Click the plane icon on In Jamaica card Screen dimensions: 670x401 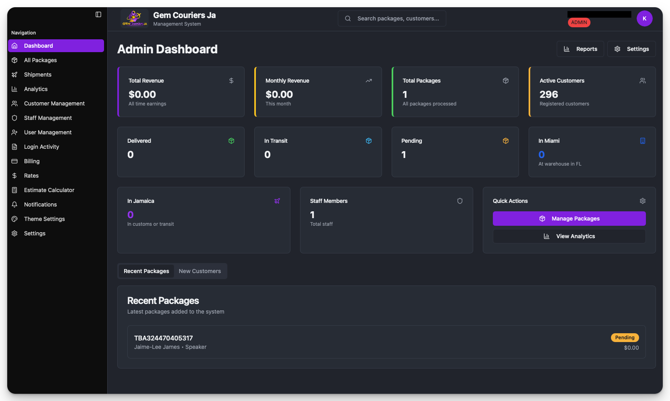pos(277,201)
